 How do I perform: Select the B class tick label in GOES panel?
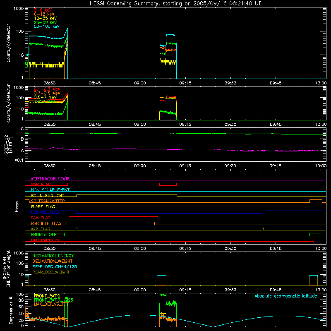[x=22, y=139]
